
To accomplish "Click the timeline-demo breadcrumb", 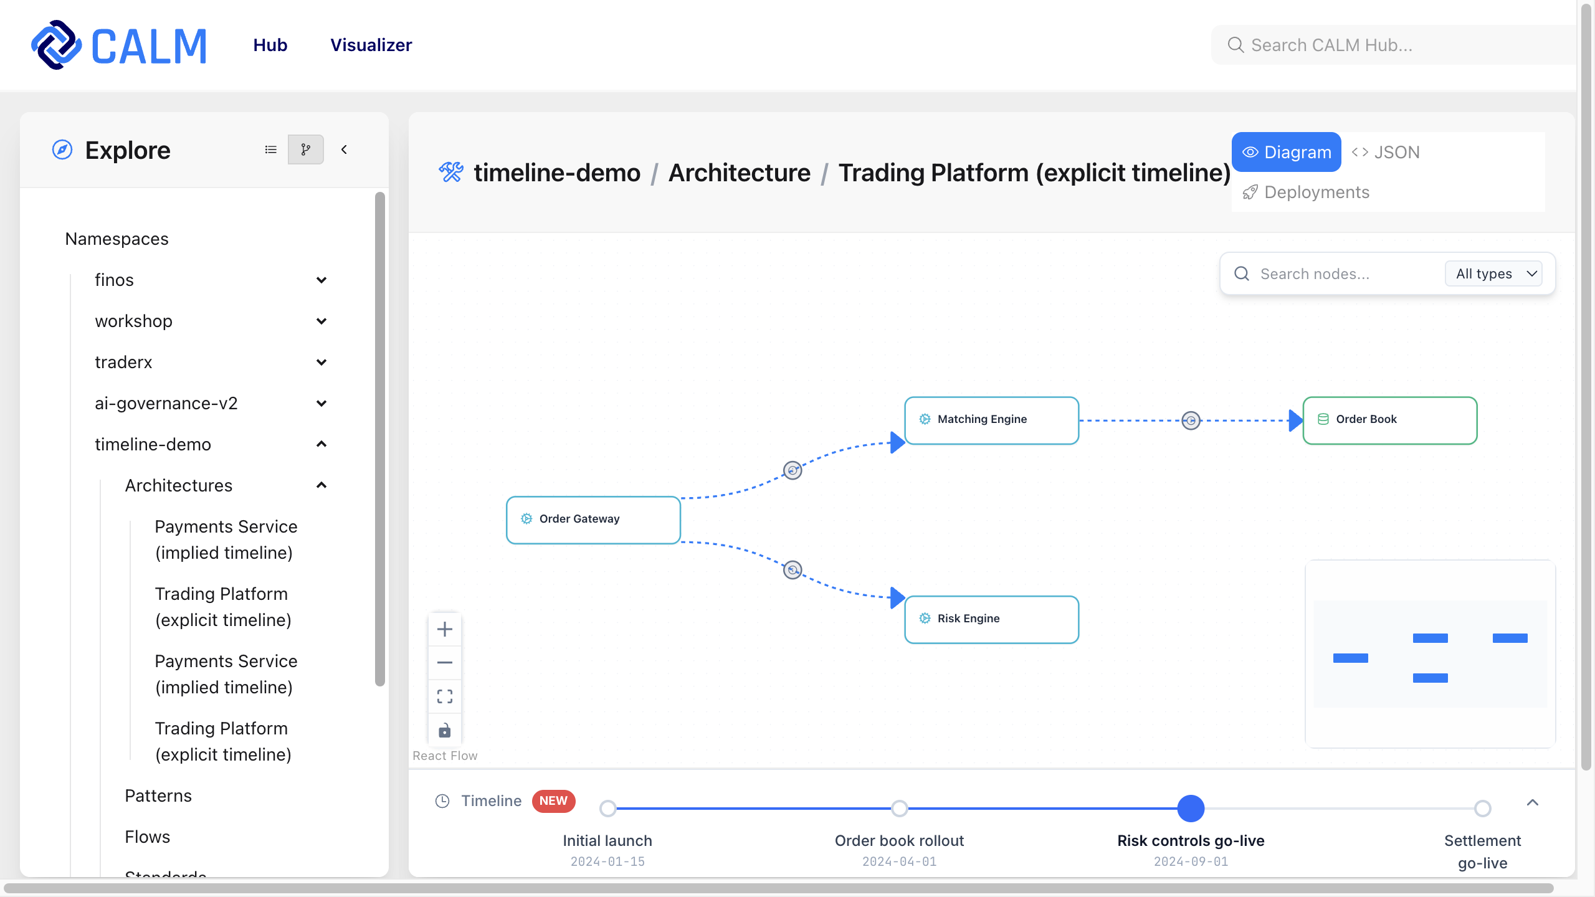I will [x=557, y=173].
